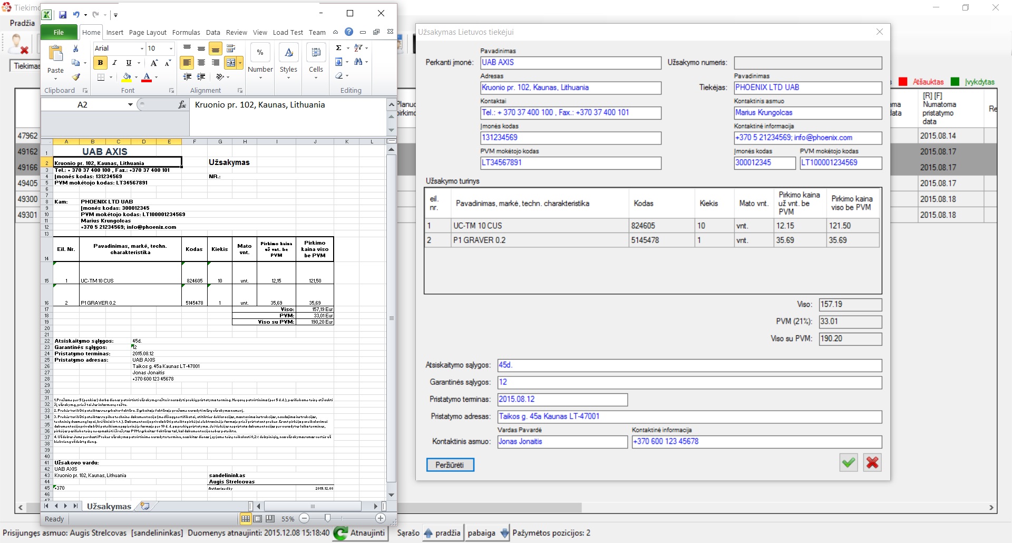Select the Užsakymas sheet tab
This screenshot has width=1012, height=543.
(x=109, y=506)
